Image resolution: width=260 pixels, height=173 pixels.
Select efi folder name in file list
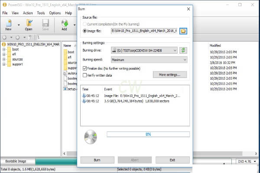(x=69, y=57)
